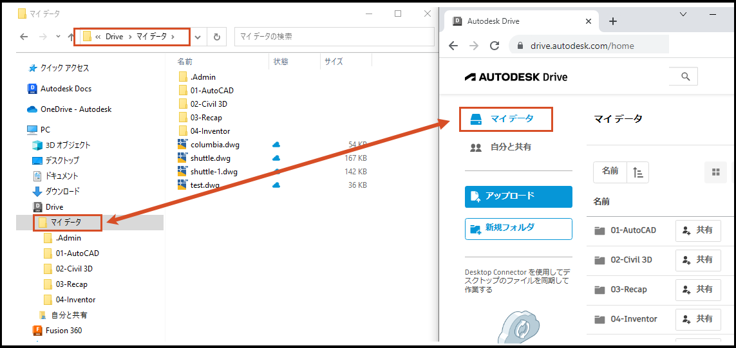Click 共有 button for 02-Civil 3D
Viewport: 736px width, 348px height.
coord(698,261)
